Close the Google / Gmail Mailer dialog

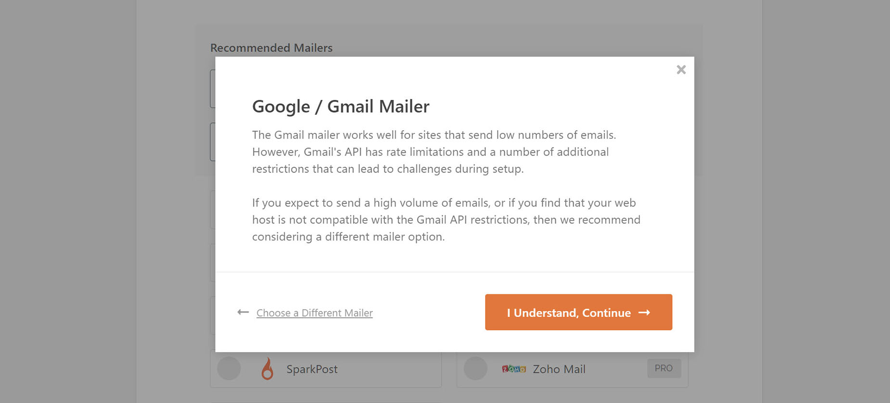coord(681,70)
